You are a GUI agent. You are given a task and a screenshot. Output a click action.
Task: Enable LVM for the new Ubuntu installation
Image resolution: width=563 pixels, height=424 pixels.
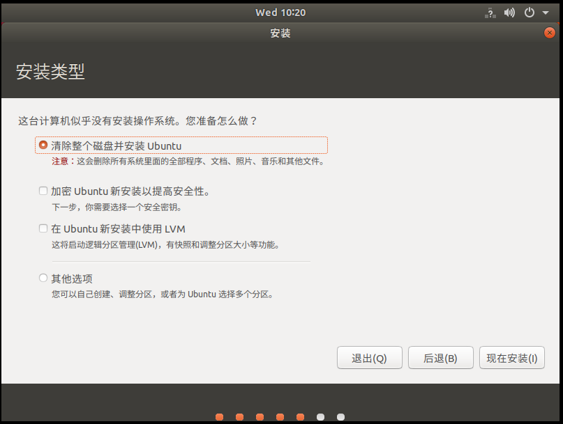(x=43, y=228)
